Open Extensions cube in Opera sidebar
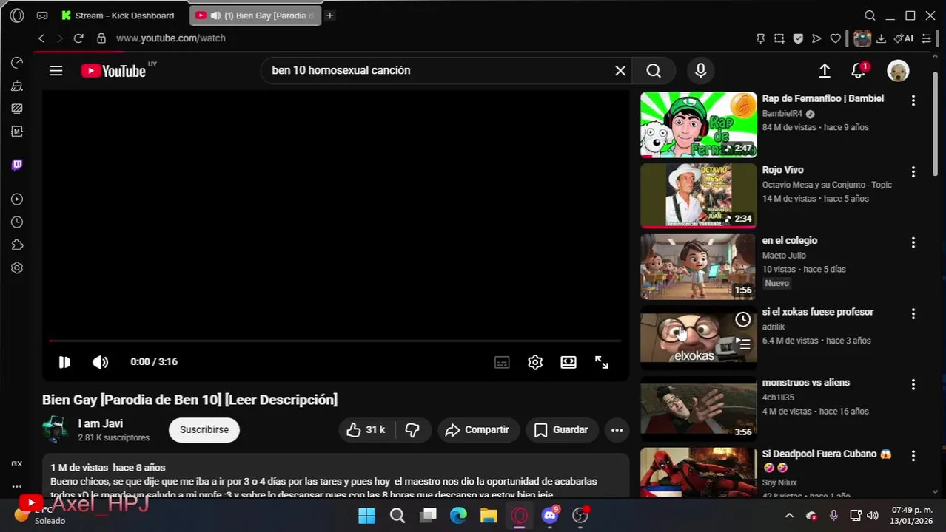Image resolution: width=946 pixels, height=532 pixels. (17, 245)
